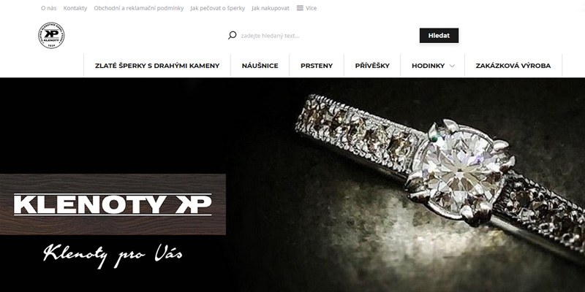Viewport: 585px width, 292px height.
Task: Click the Hledat search button
Action: coord(439,35)
